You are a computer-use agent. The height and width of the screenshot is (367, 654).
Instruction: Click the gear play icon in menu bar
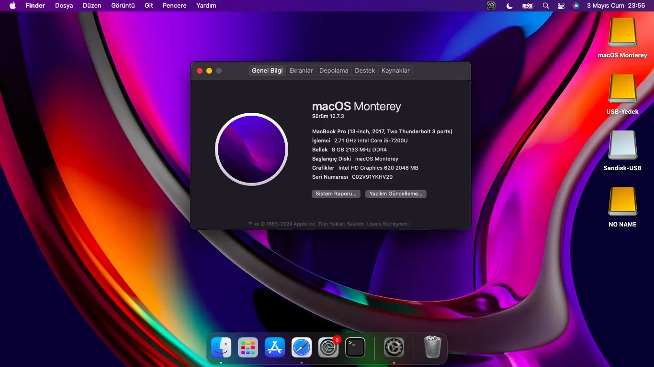(491, 6)
